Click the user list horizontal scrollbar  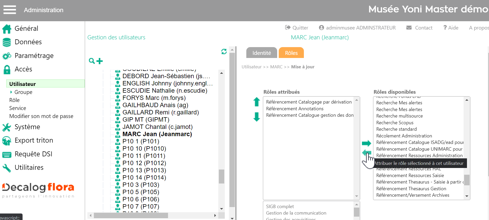coord(131,215)
